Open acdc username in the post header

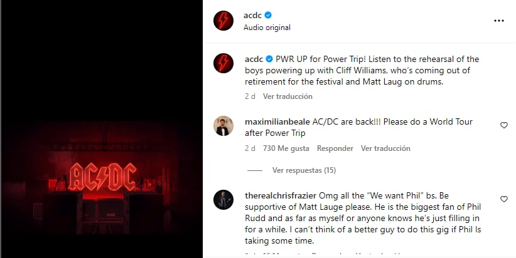pos(252,15)
